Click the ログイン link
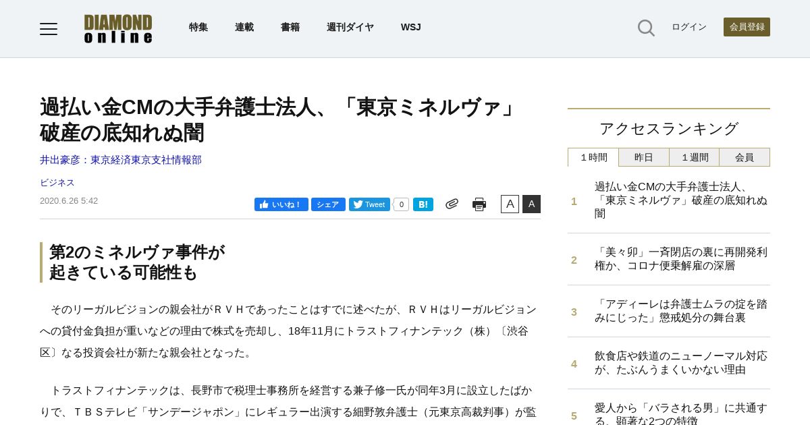The image size is (810, 425). pos(689,27)
